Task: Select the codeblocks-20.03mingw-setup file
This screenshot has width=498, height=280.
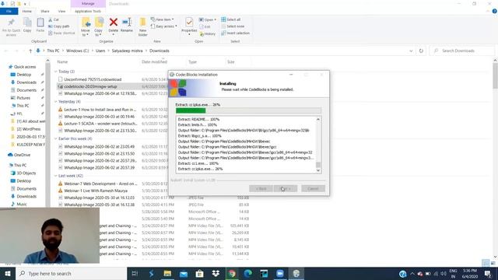Action: click(x=90, y=86)
